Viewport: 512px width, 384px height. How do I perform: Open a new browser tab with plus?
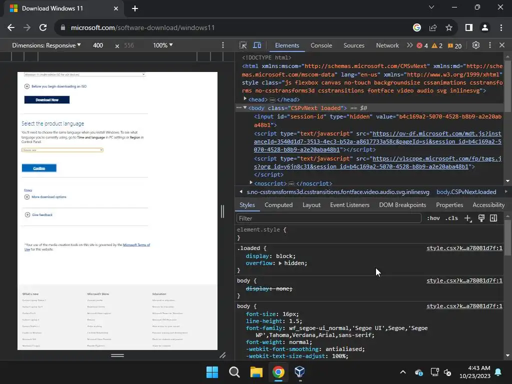[x=135, y=8]
